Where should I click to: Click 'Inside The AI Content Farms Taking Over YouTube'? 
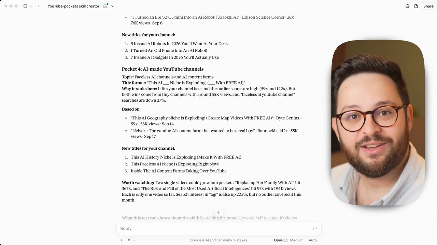[x=179, y=171]
